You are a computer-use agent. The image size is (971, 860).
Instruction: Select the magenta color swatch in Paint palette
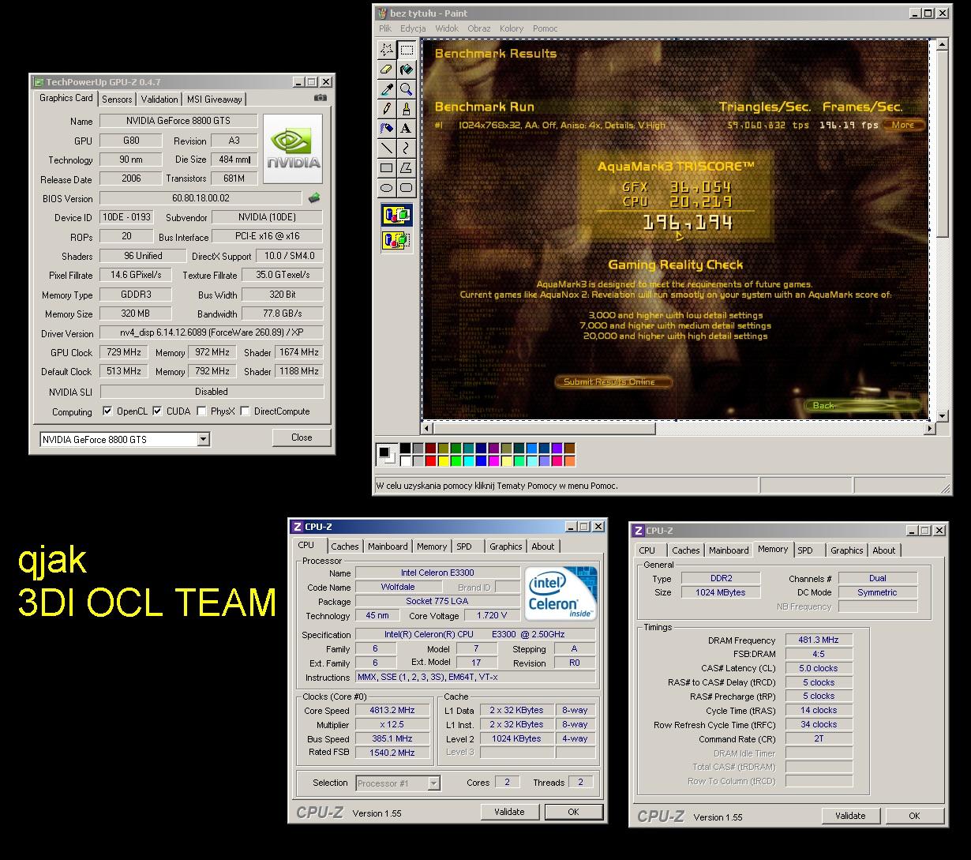point(494,461)
